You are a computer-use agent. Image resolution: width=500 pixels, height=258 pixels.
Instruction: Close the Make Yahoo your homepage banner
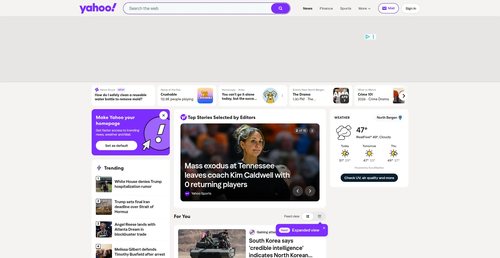164,115
